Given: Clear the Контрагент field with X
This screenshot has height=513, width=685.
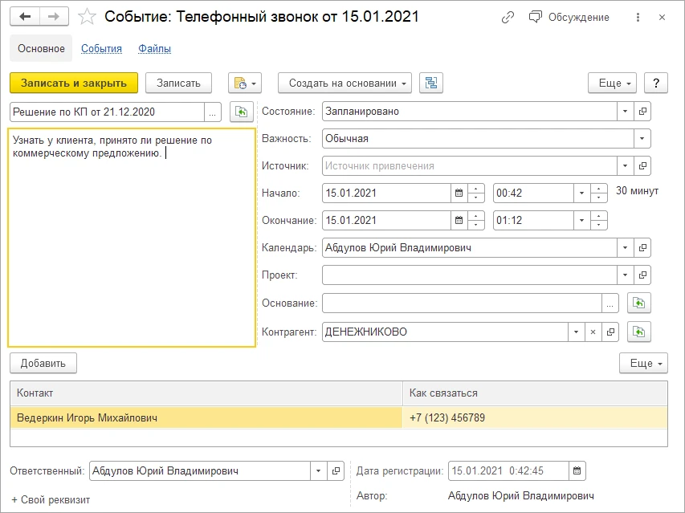Looking at the screenshot, I should pos(593,332).
